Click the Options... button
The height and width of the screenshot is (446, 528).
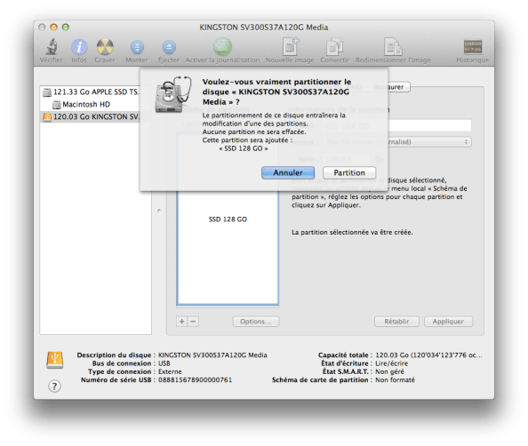256,322
